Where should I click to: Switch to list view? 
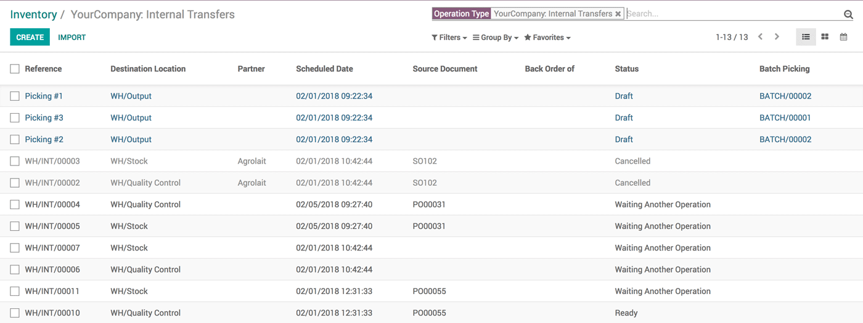806,38
